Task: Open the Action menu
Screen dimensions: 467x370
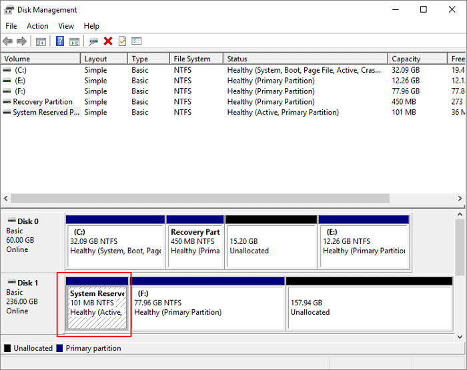Action: [x=37, y=26]
